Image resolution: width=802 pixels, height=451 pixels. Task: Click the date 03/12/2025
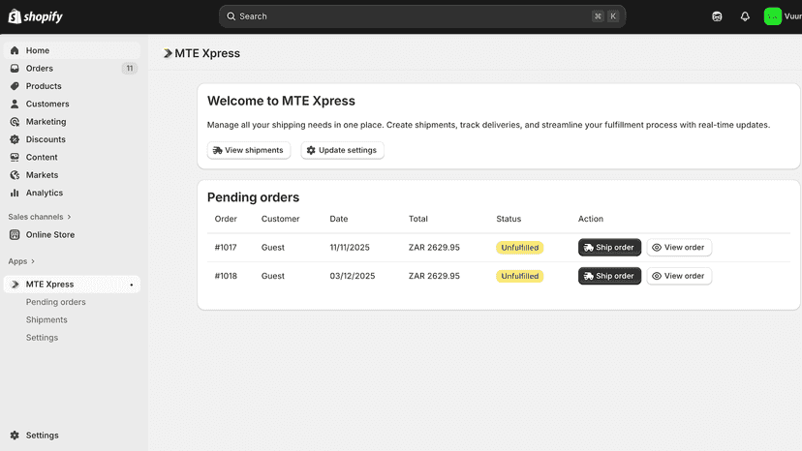pos(352,276)
